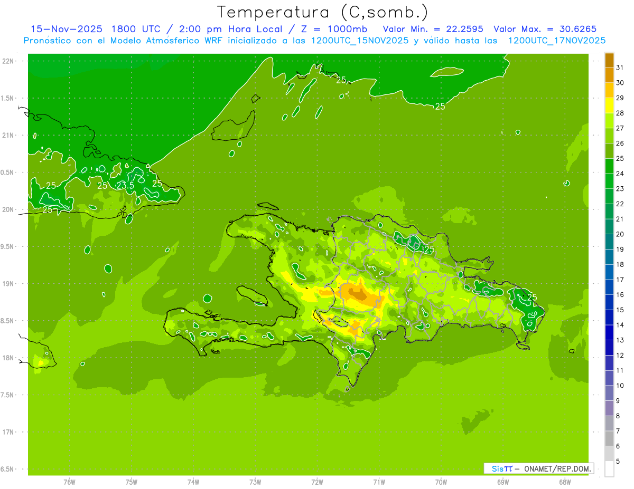This screenshot has width=634, height=489.
Task: Click '1200UTC_17NOV2025' valid-until time text
Action: click(x=556, y=41)
